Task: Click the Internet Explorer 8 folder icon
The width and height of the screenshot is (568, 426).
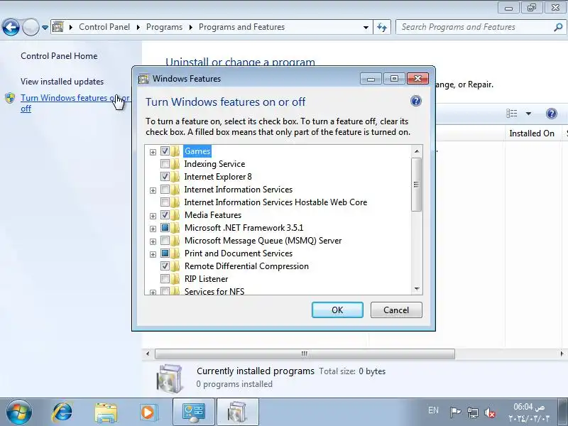Action: point(175,176)
